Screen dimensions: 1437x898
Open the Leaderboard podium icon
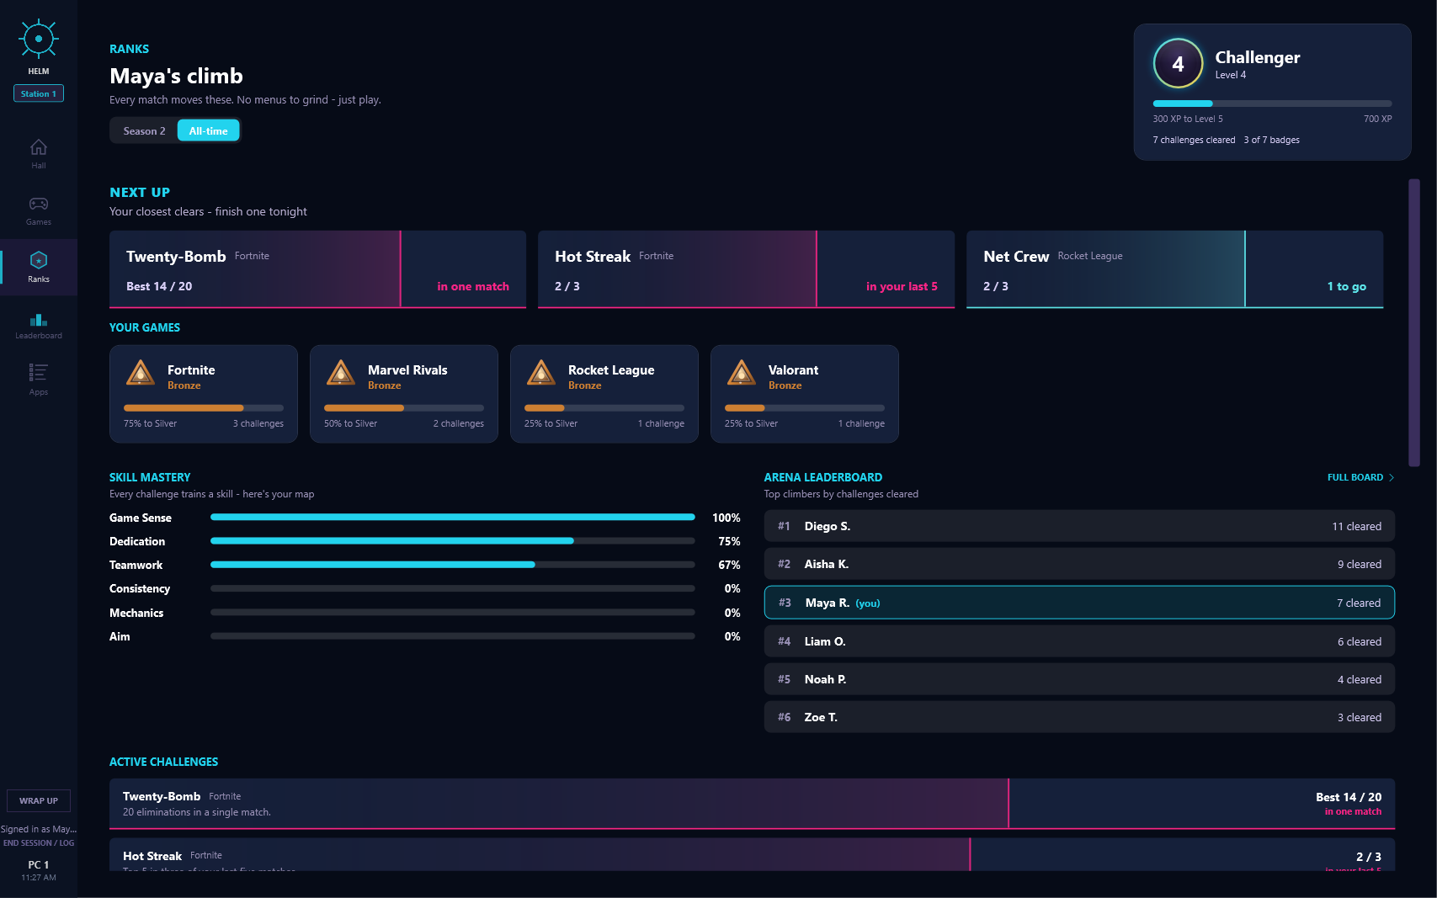(x=39, y=319)
